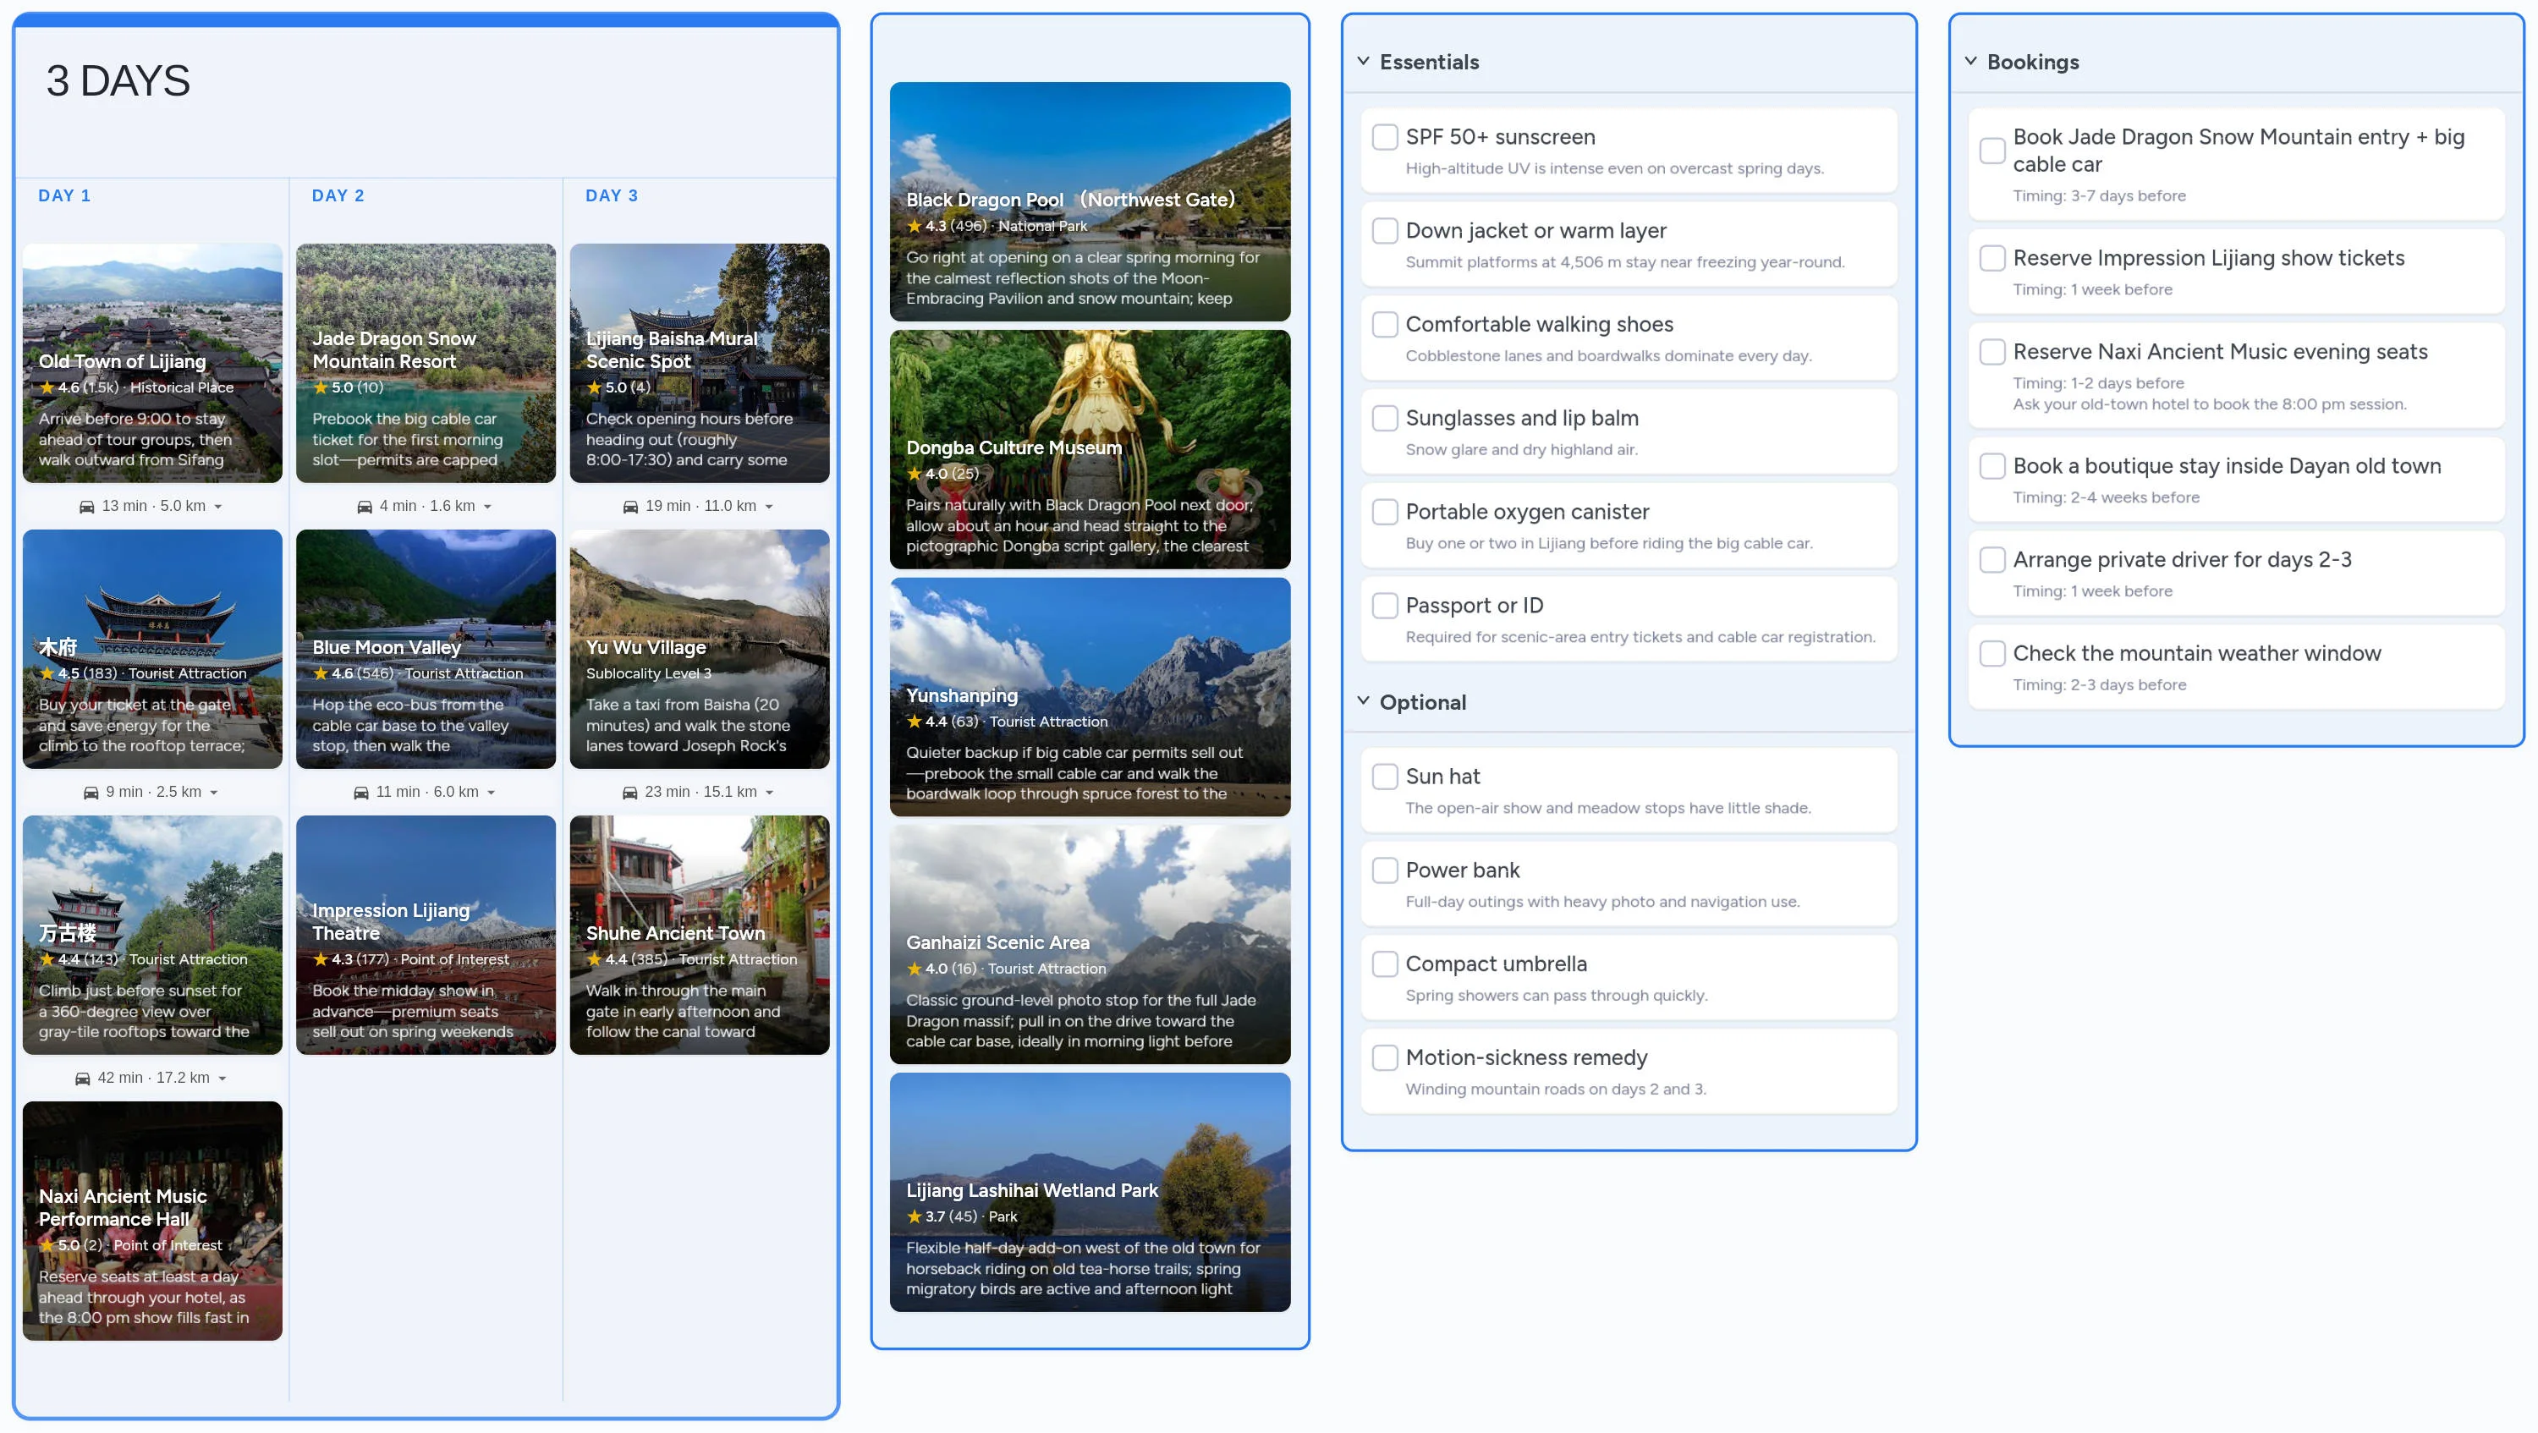
Task: Collapse the Bookings section
Action: [1970, 61]
